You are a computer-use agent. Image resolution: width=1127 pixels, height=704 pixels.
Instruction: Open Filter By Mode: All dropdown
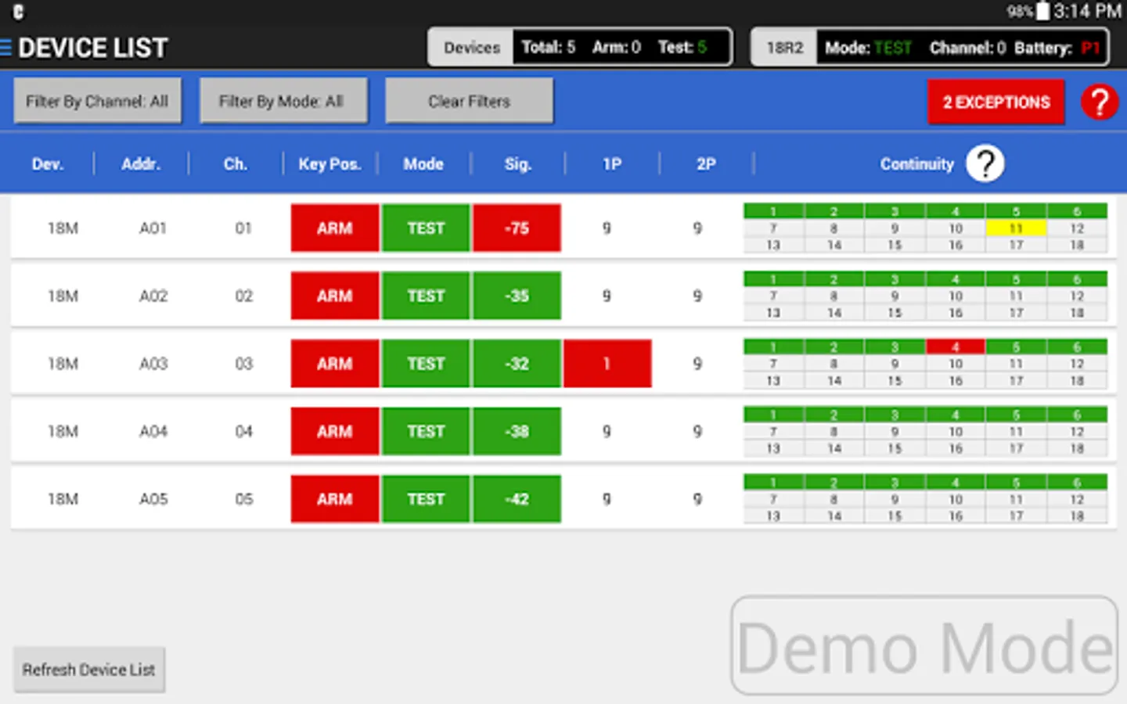pos(283,101)
